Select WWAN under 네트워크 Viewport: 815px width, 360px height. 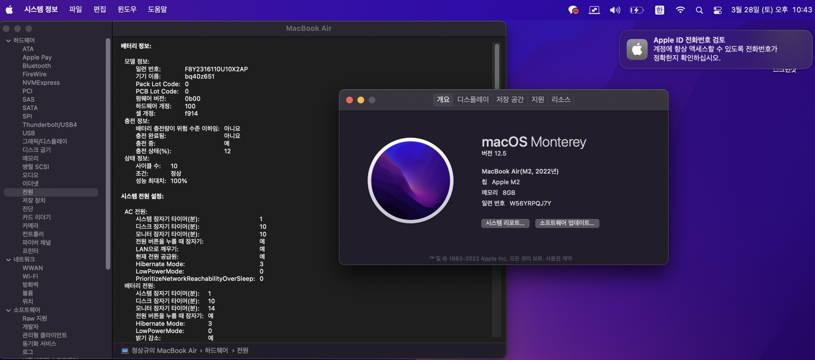pyautogui.click(x=33, y=268)
